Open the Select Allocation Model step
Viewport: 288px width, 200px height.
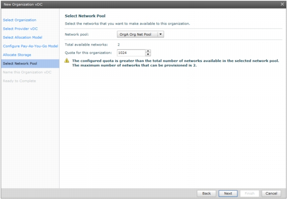pyautogui.click(x=22, y=38)
